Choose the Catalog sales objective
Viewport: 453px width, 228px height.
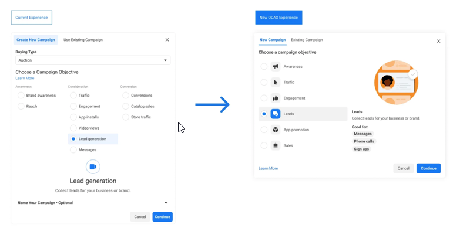[126, 106]
